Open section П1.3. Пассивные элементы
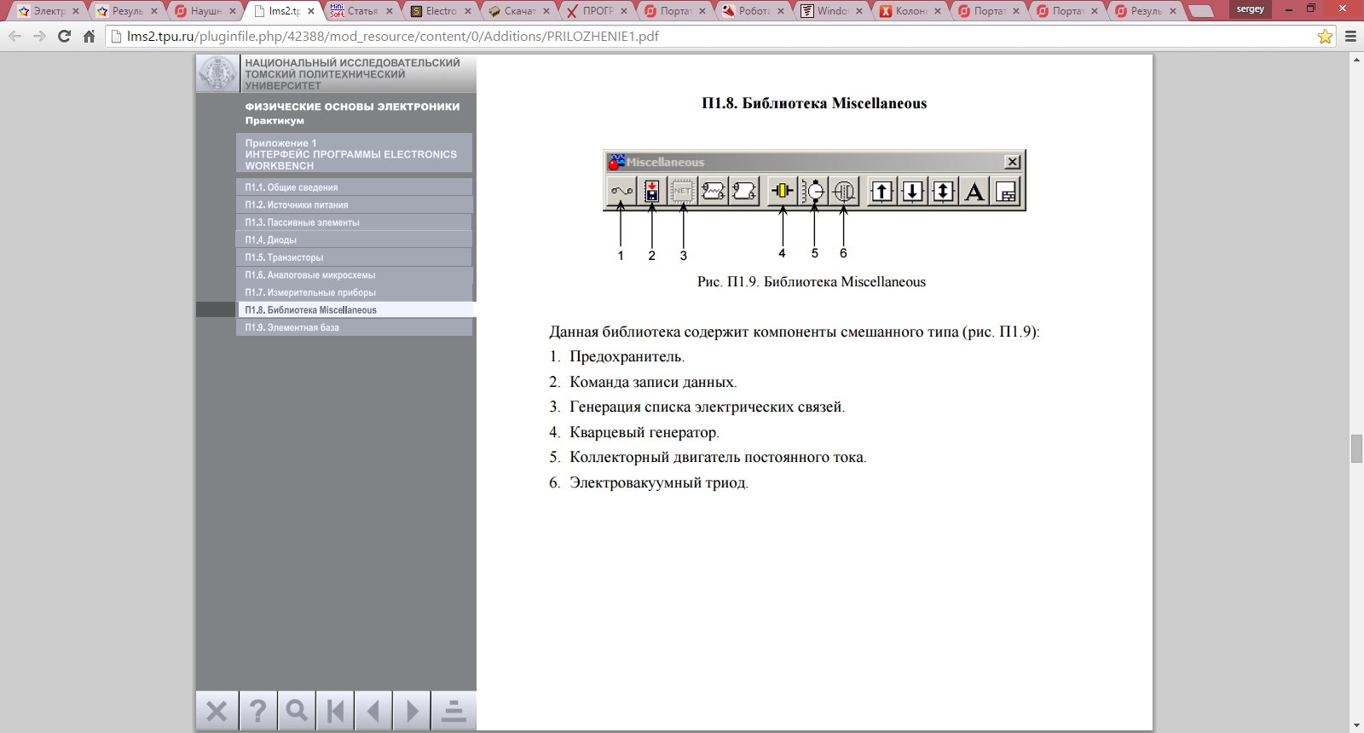This screenshot has width=1364, height=733. (x=354, y=222)
